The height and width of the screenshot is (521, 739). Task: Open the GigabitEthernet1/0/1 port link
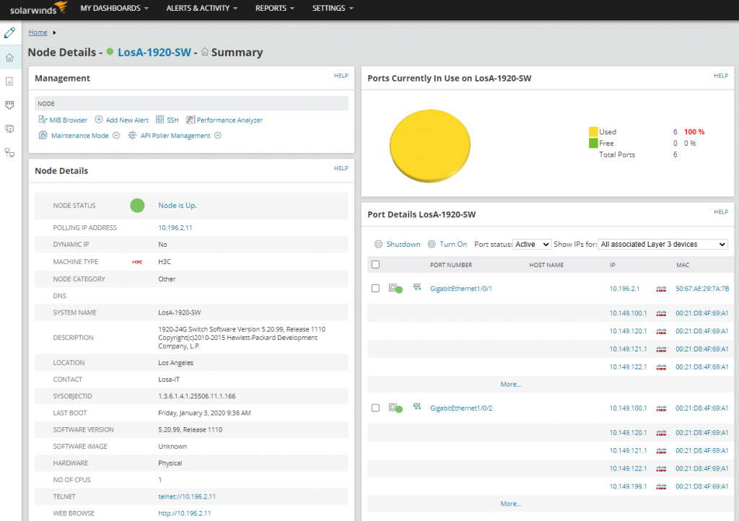461,289
